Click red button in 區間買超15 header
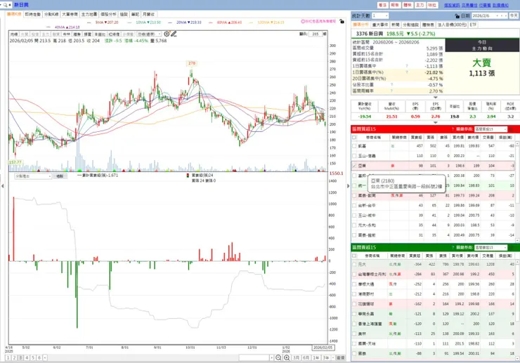Viewport: 520px width, 363px height. 512,129
